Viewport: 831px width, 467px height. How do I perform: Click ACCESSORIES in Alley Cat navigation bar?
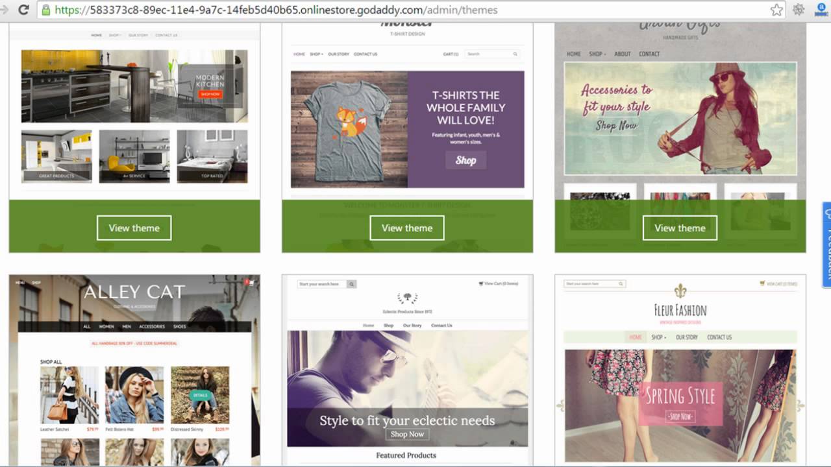pyautogui.click(x=153, y=326)
